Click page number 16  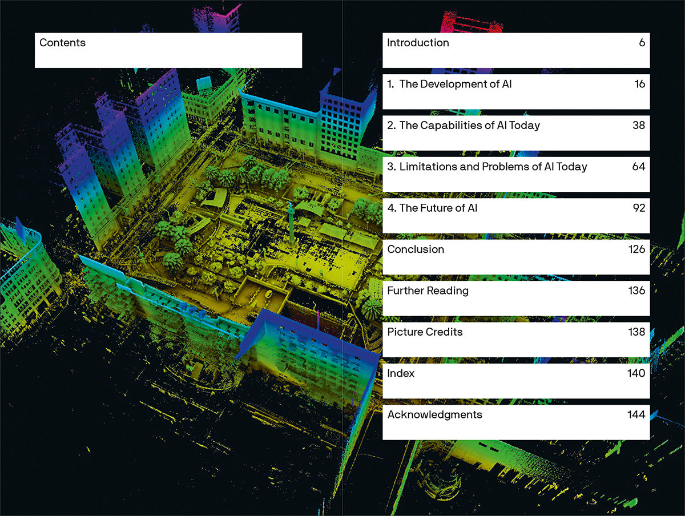(639, 84)
